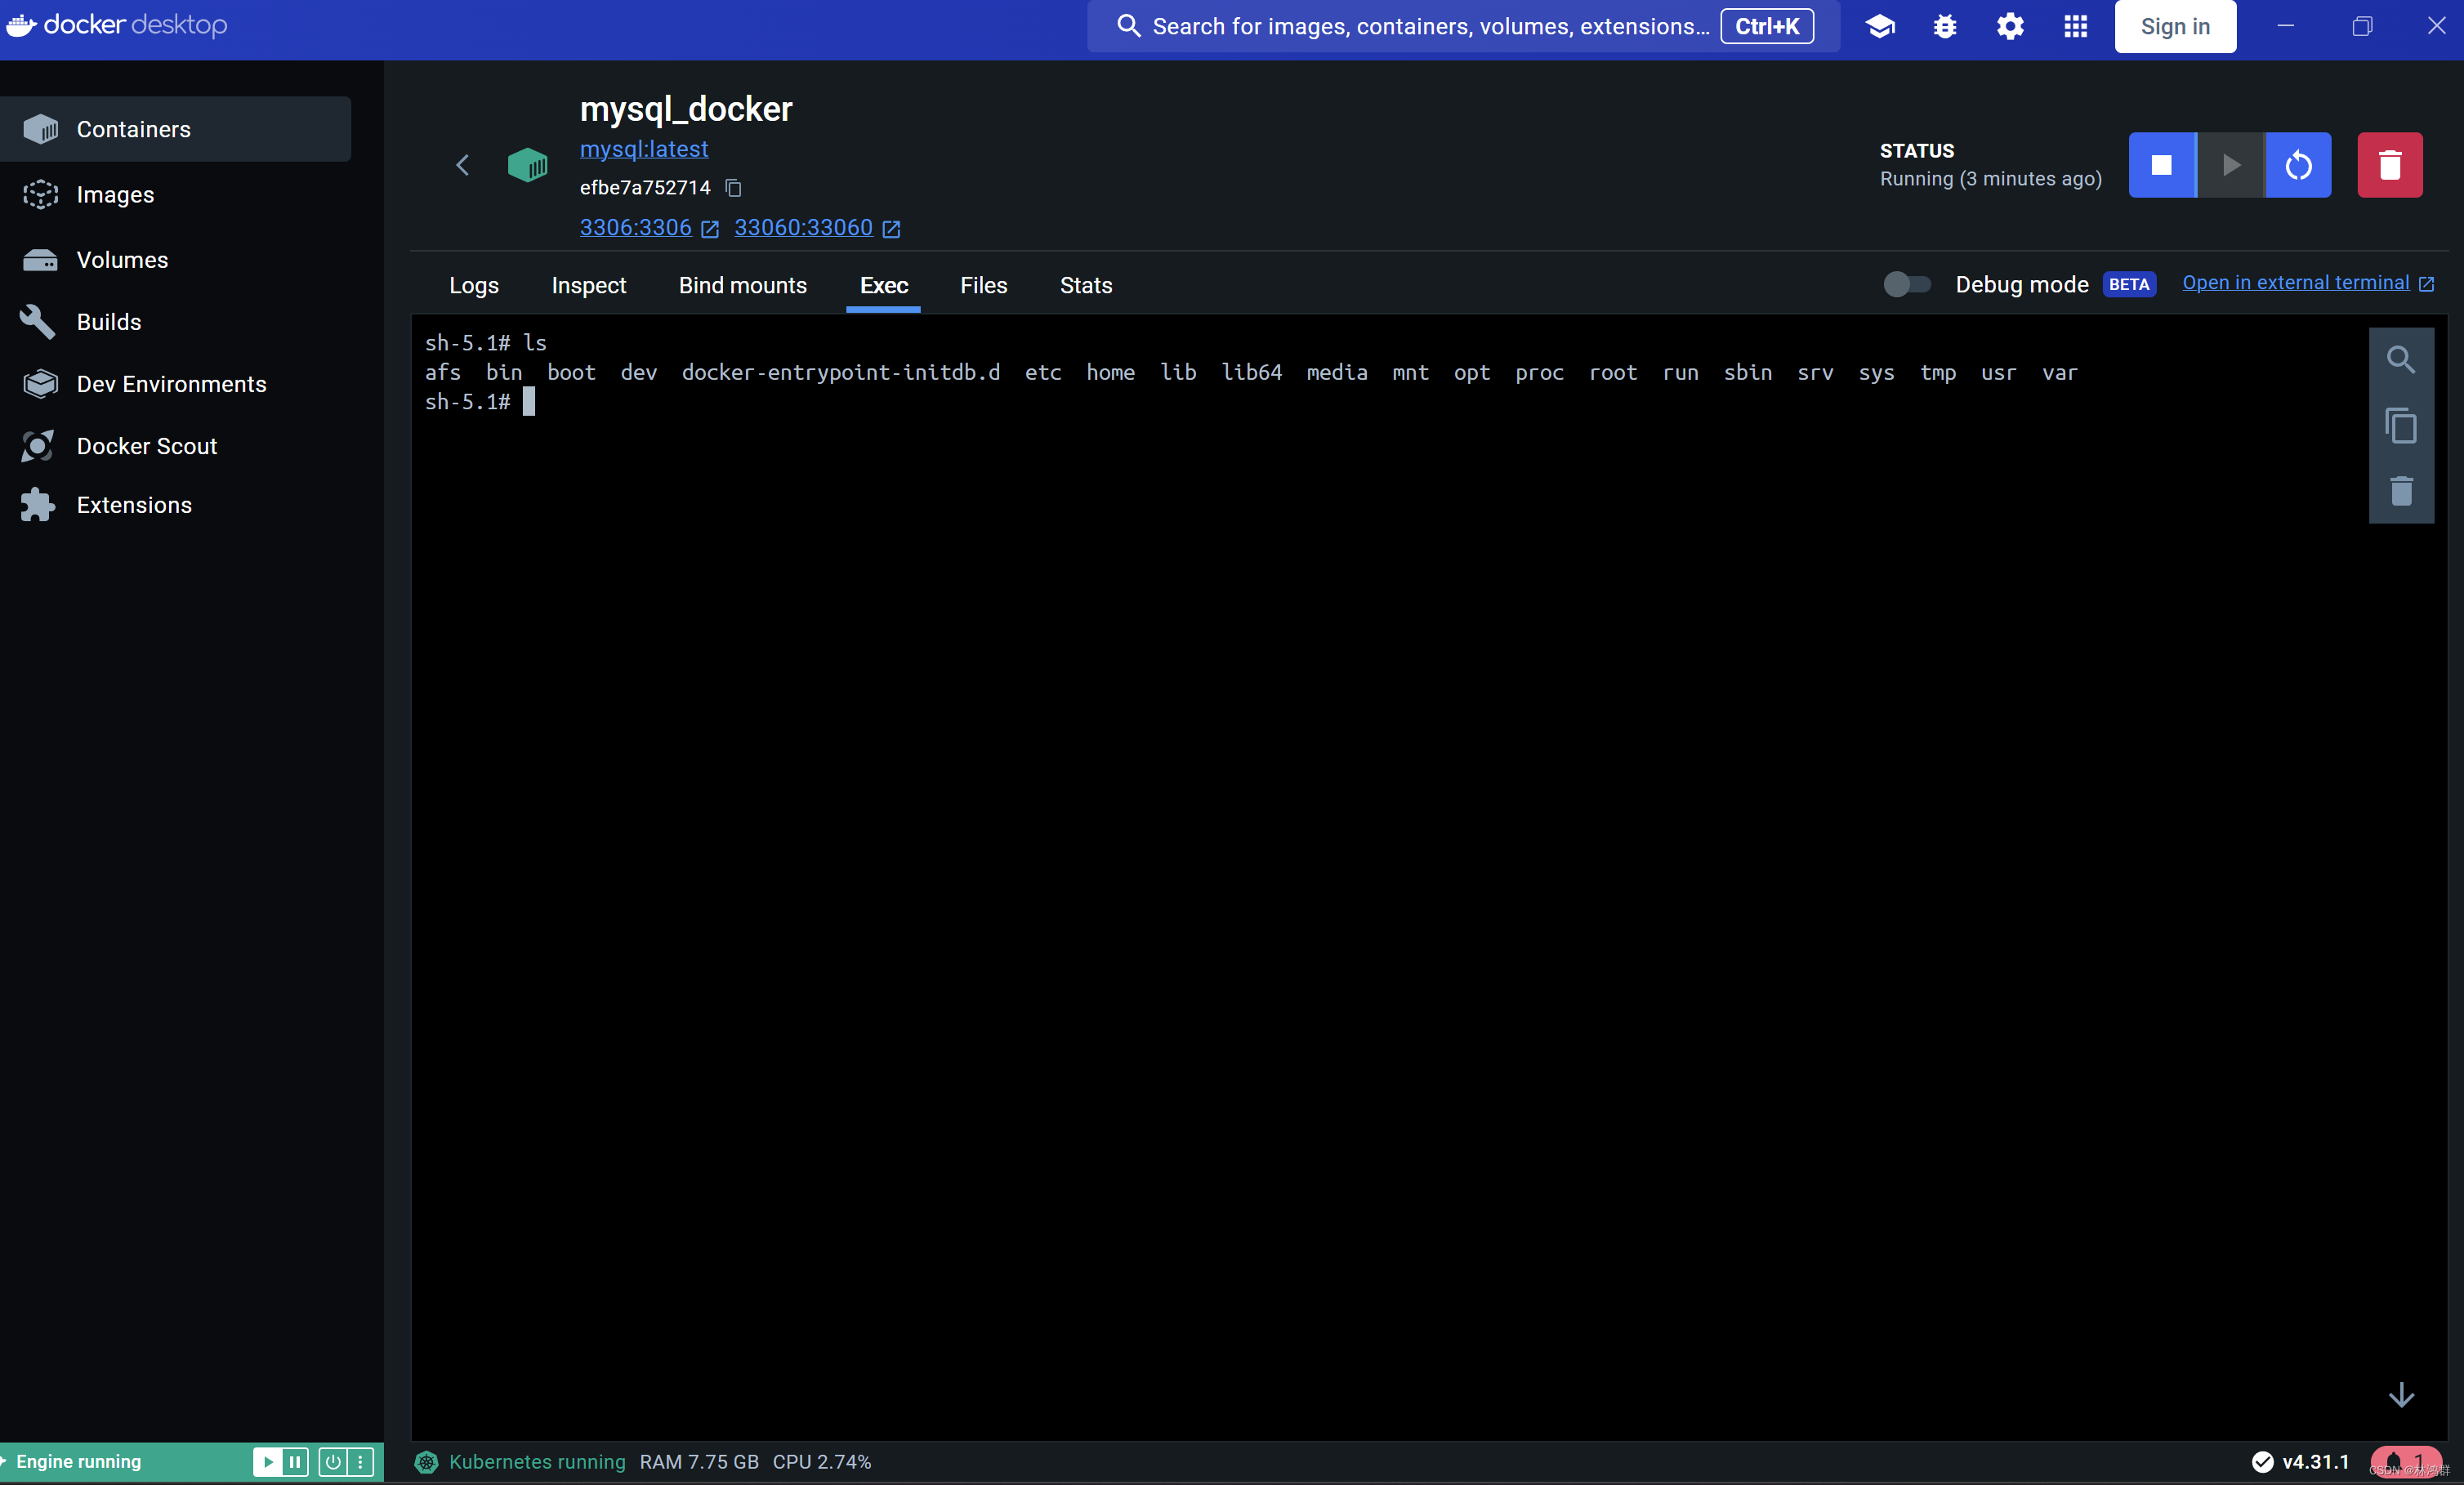Restart the mysql_docker container
This screenshot has height=1485, width=2464.
[x=2298, y=165]
